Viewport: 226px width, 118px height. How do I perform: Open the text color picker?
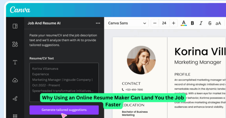point(184,23)
